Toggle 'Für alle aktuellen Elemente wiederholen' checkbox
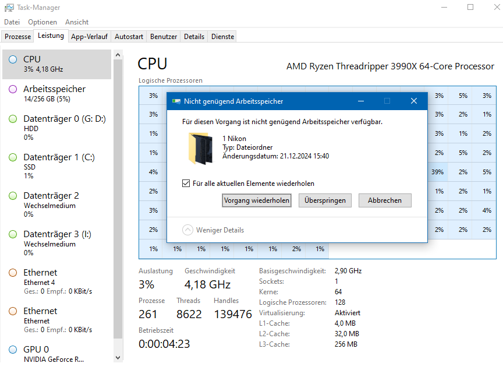 [186, 184]
